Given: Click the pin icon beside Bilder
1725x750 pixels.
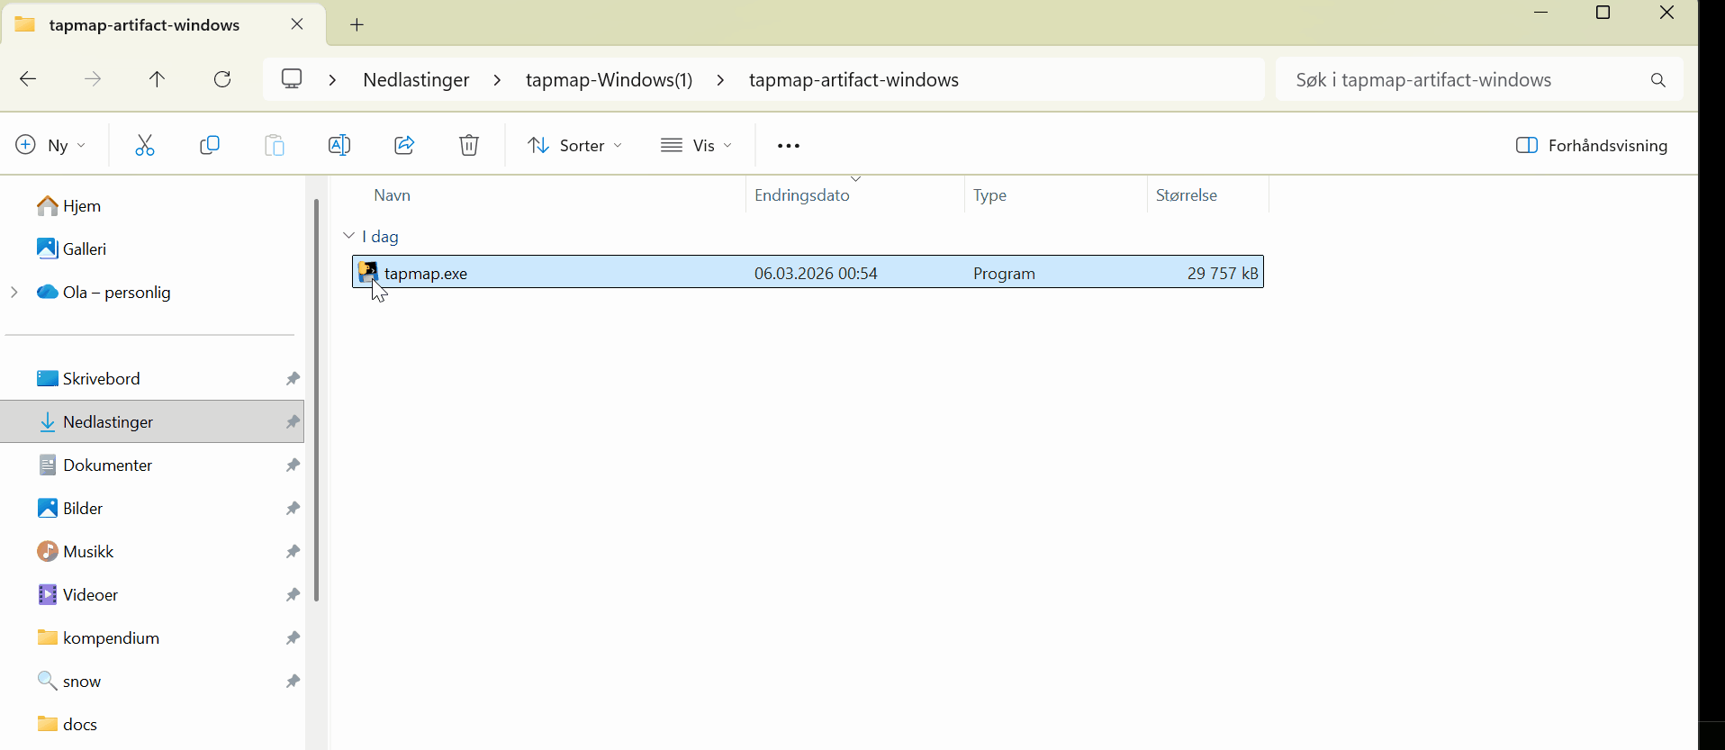Looking at the screenshot, I should point(293,508).
